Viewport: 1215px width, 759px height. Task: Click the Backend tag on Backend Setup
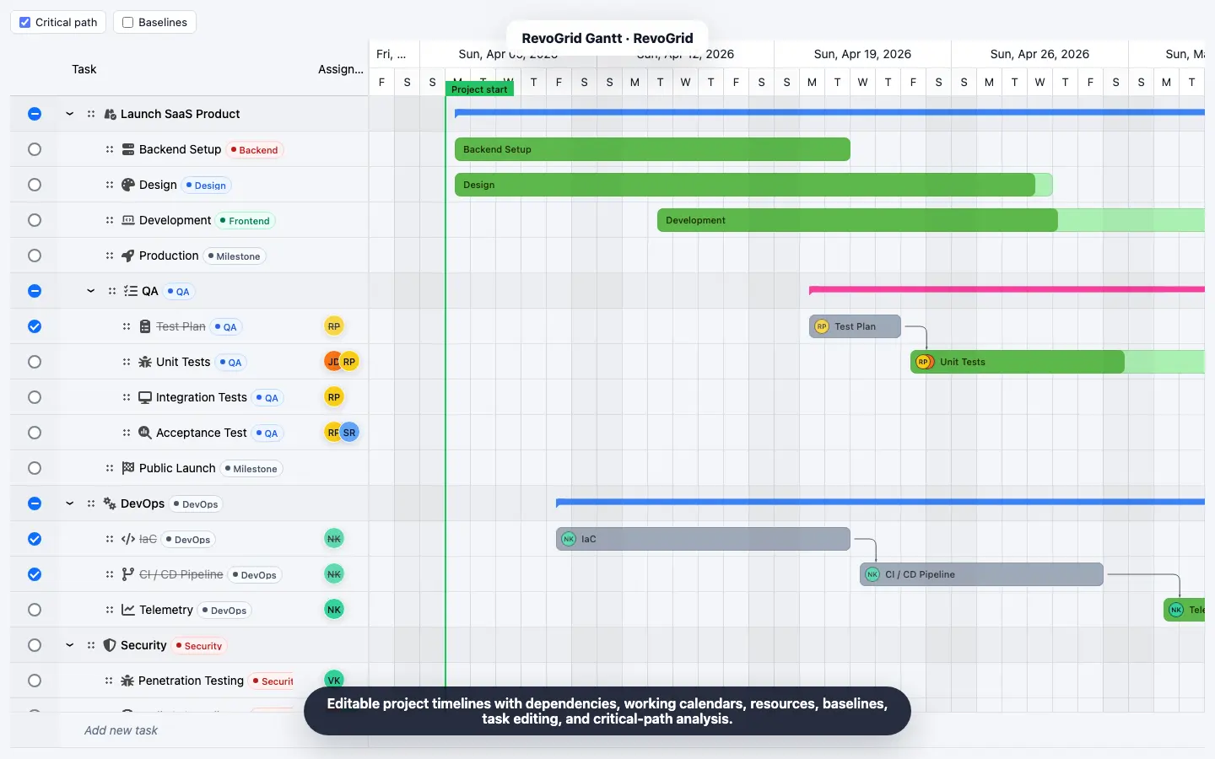coord(255,150)
